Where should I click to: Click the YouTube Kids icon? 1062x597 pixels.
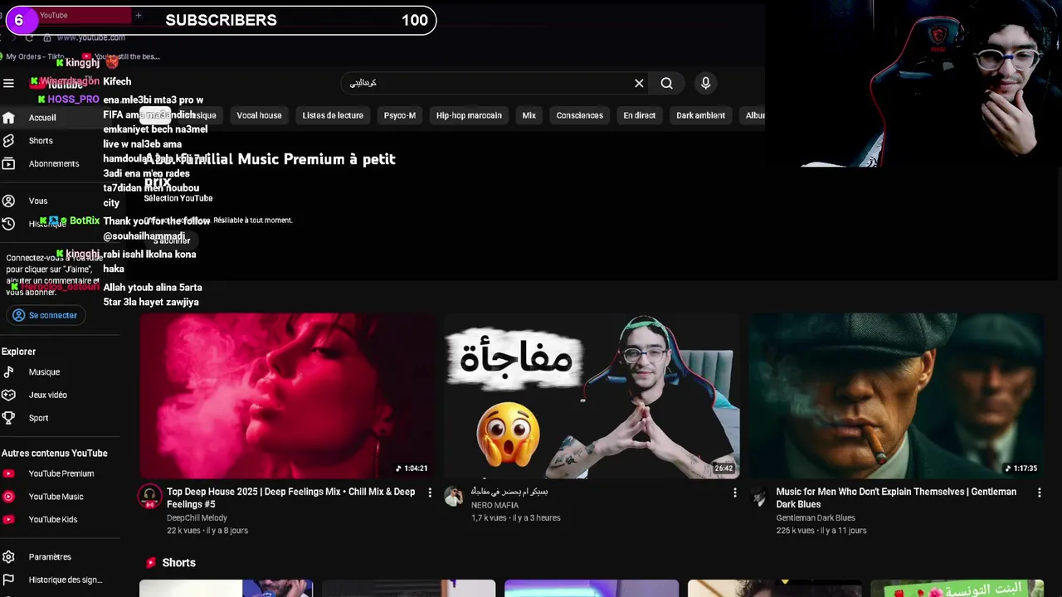pyautogui.click(x=8, y=520)
